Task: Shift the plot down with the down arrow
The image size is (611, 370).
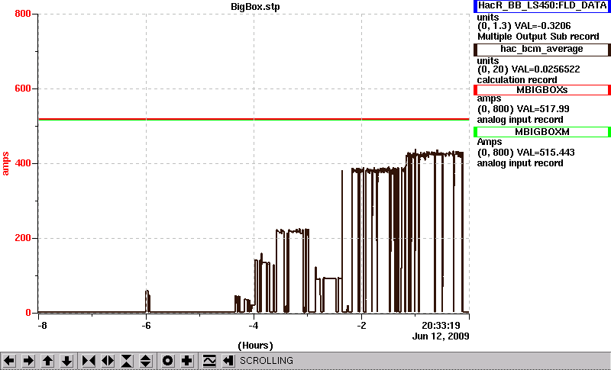Action: 67,361
